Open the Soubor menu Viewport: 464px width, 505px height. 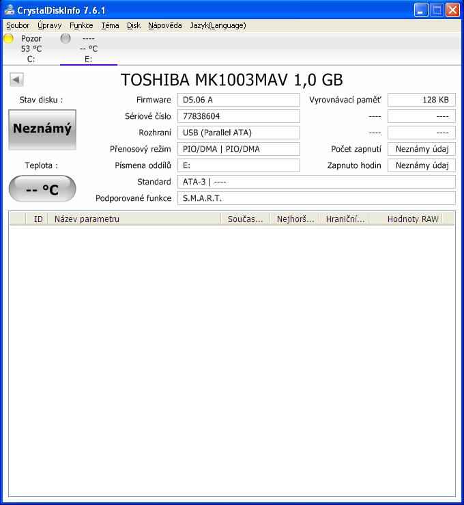18,25
